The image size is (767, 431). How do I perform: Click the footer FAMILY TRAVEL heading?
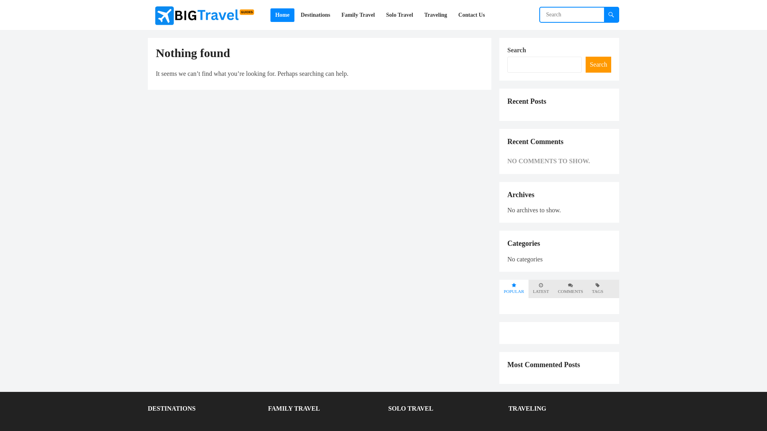[294, 409]
